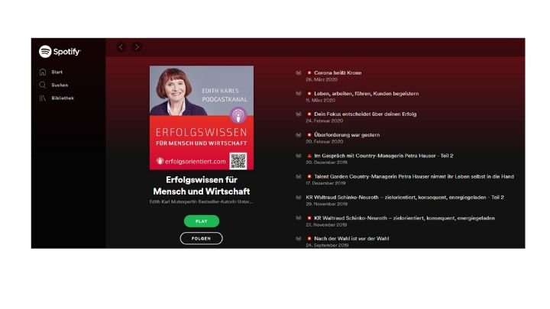The image size is (550, 309).
Task: Click the red marker on Dein Fokus episode
Action: coord(309,114)
